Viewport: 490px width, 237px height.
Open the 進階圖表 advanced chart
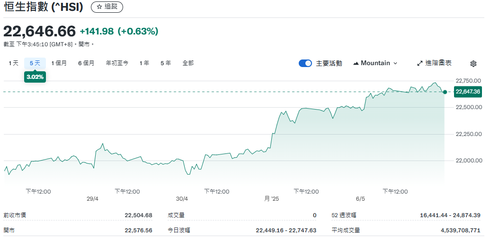[435, 63]
